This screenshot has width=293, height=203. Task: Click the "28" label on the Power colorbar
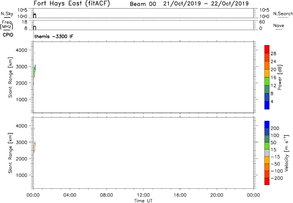[x=273, y=53]
